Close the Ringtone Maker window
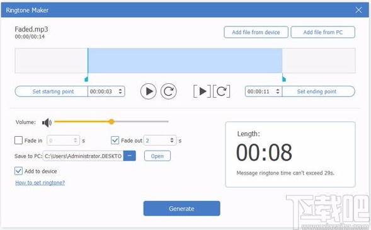 click(358, 10)
